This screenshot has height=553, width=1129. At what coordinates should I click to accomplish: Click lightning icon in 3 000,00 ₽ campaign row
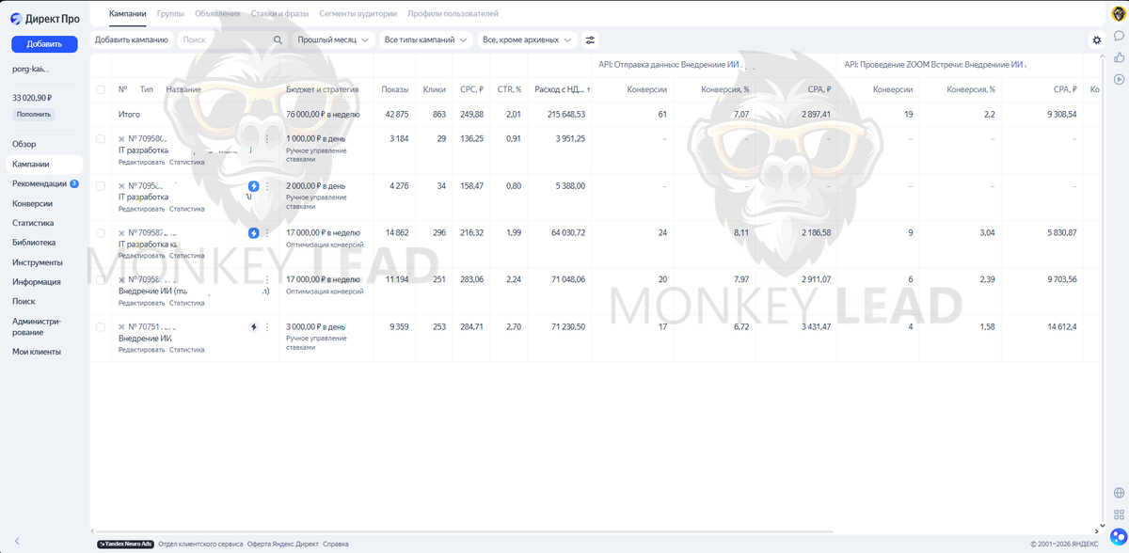pyautogui.click(x=254, y=327)
